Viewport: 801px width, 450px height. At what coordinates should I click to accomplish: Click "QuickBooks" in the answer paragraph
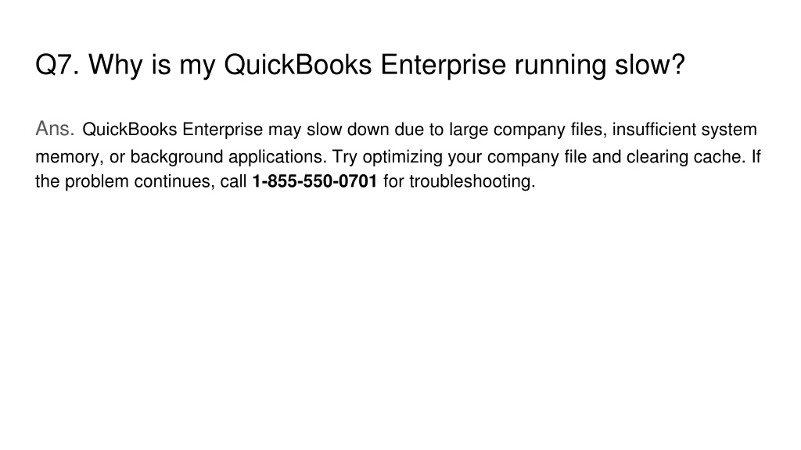[x=130, y=130]
